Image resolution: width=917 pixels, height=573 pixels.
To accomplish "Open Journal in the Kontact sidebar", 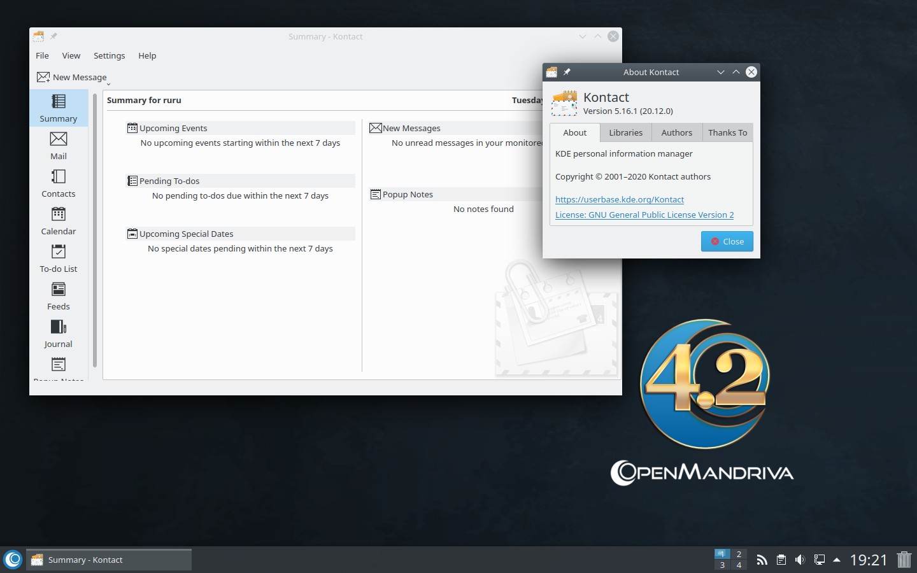I will tap(58, 334).
